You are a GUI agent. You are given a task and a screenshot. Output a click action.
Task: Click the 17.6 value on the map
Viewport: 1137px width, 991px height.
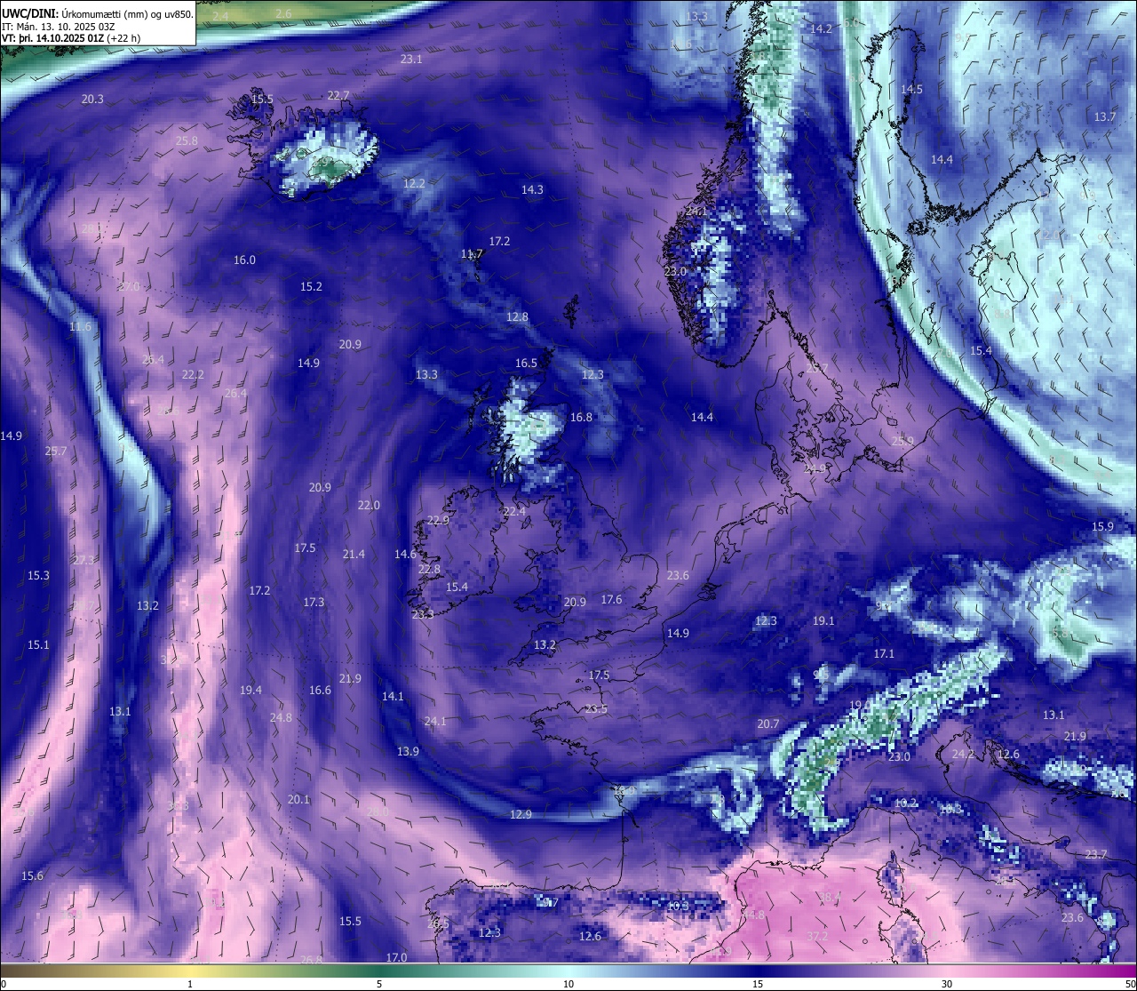[611, 599]
